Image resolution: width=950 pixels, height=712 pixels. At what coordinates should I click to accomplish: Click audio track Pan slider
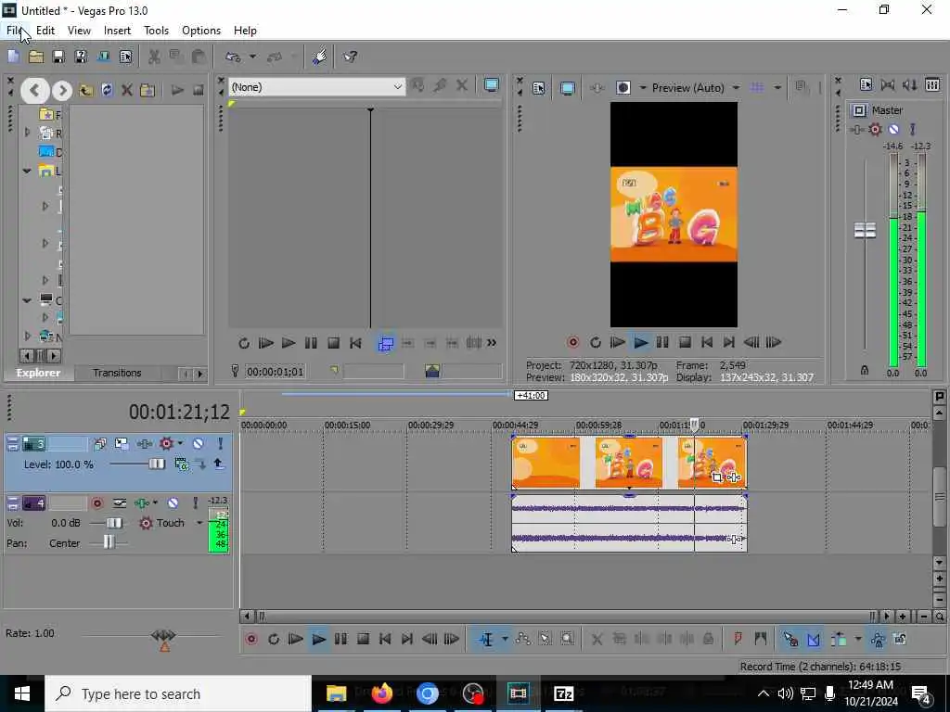click(x=109, y=542)
